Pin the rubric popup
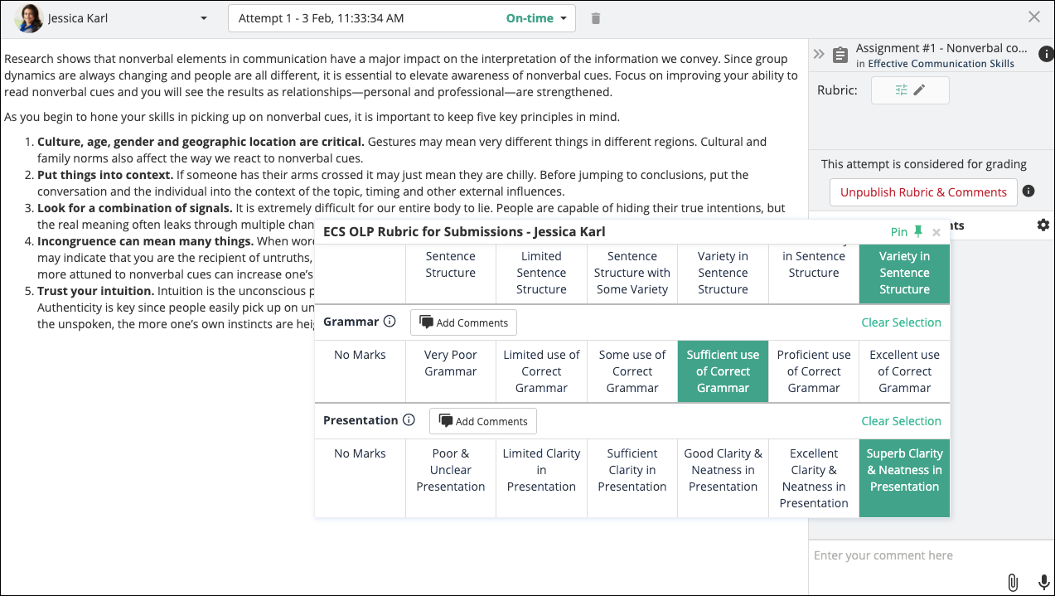Viewport: 1055px width, 596px height. 906,232
